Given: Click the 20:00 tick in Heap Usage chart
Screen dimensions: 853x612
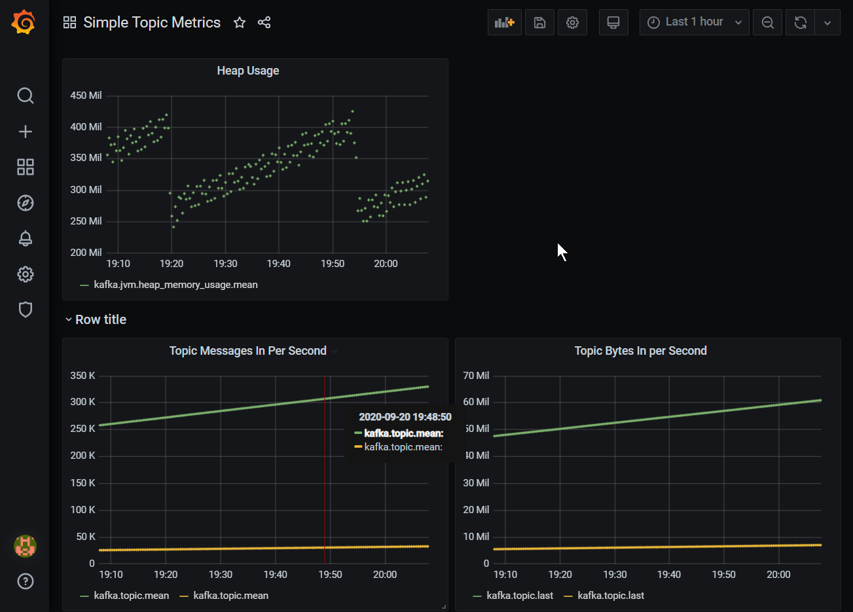Looking at the screenshot, I should [386, 264].
